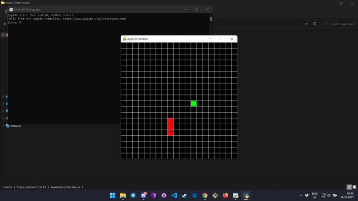Open File Explorer from the taskbar
This screenshot has height=201, width=358.
click(123, 196)
